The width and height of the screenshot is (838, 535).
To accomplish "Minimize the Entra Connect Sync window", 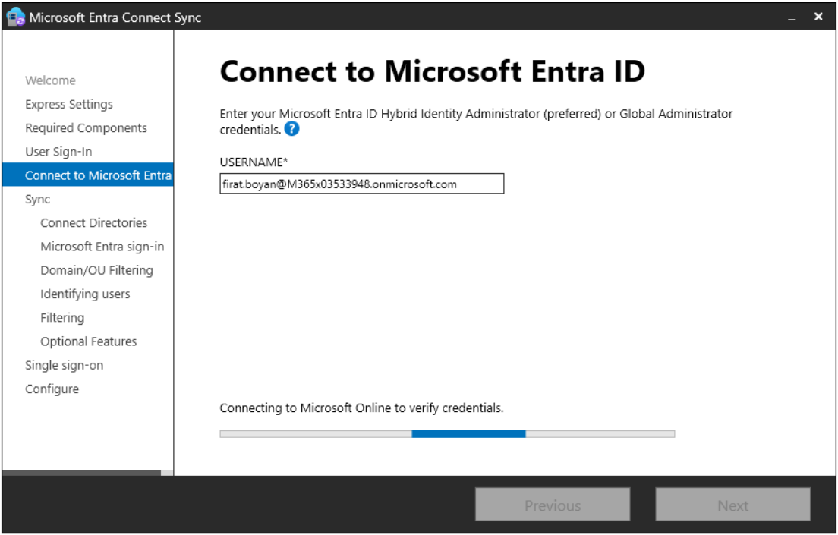I will 792,17.
